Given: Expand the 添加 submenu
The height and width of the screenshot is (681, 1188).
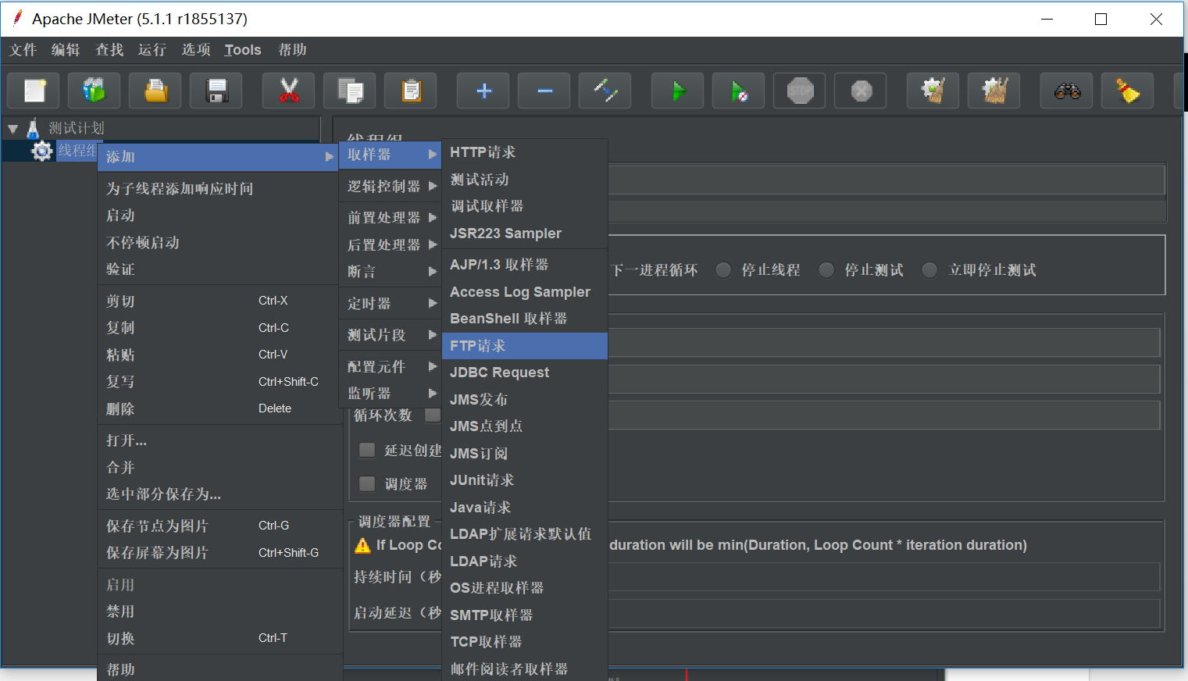Looking at the screenshot, I should click(x=218, y=157).
